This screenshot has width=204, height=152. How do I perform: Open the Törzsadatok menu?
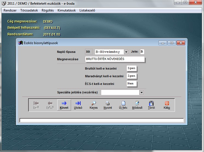[x=29, y=10]
